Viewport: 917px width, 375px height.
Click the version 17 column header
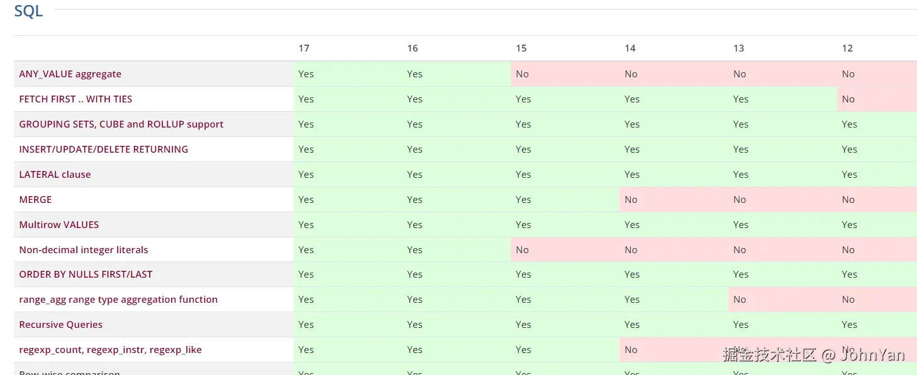tap(304, 48)
